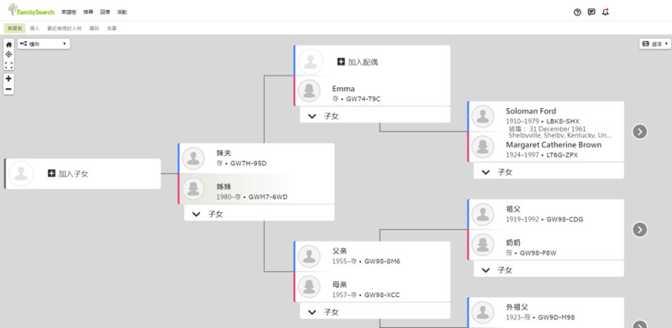Expand 子女 under Soloman Ford and Margaret

[x=549, y=171]
